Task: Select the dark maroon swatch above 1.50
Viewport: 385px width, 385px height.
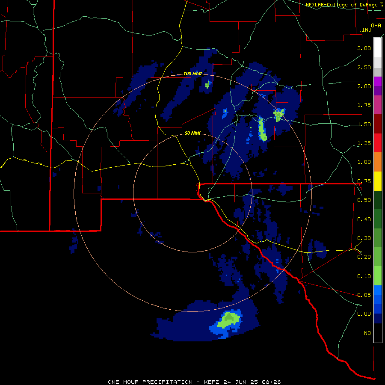Action: coord(378,124)
